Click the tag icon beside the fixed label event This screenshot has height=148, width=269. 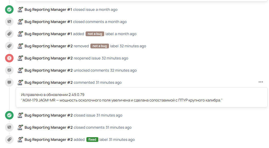pyautogui.click(x=9, y=140)
